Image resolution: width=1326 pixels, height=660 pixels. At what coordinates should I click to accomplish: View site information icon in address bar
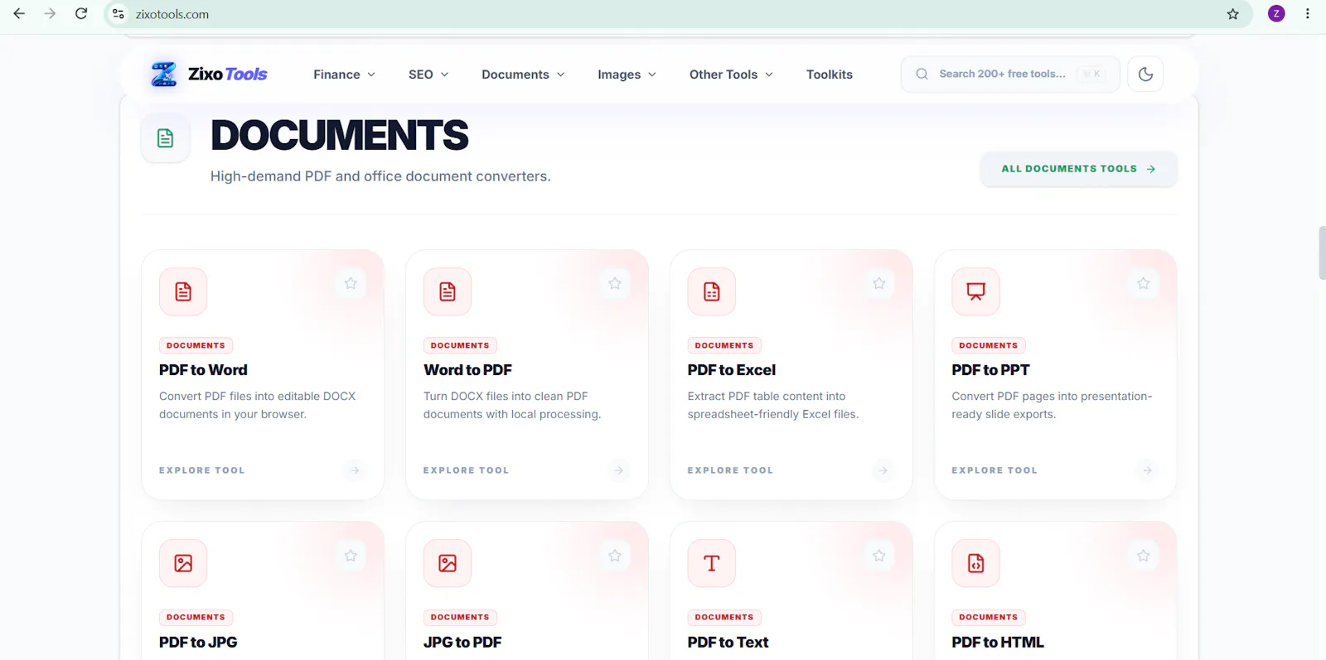[x=119, y=14]
